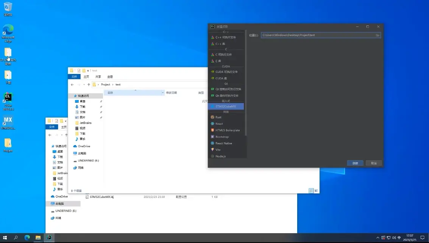
Task: Switch test explorer to details view icon
Action: click(311, 191)
